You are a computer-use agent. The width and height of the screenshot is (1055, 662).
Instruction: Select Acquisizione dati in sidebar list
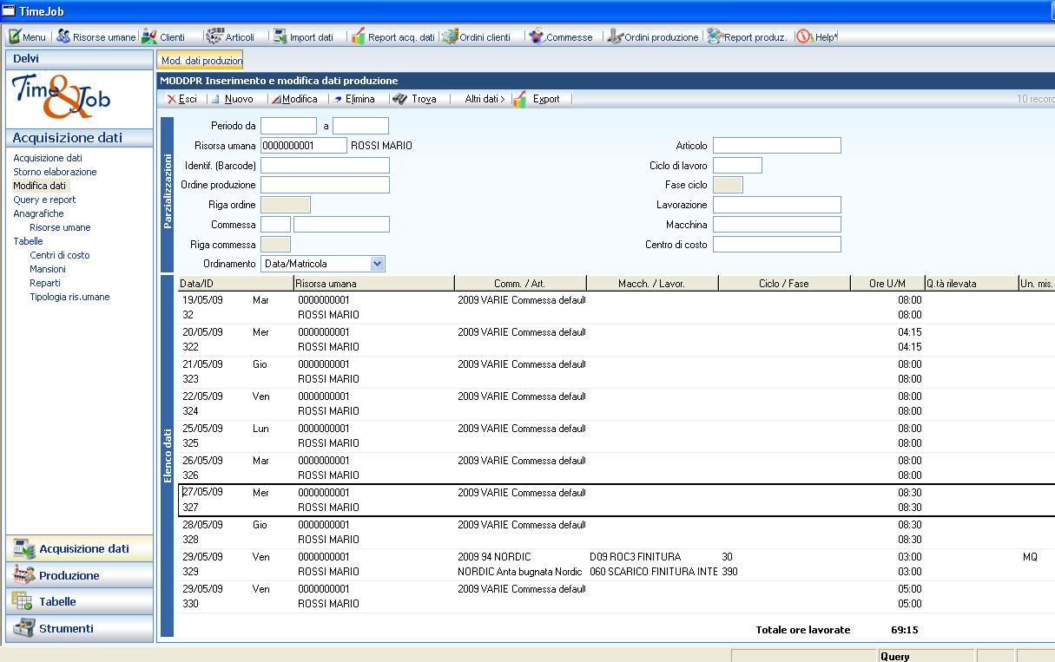pos(48,158)
